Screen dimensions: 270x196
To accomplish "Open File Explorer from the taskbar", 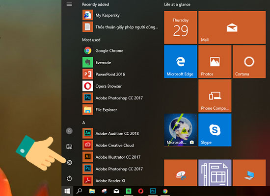I will point(92,191).
